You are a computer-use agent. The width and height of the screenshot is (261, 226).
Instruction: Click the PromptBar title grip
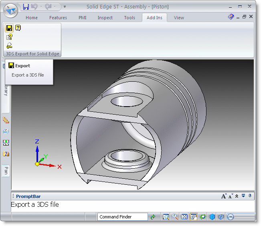click(x=13, y=196)
